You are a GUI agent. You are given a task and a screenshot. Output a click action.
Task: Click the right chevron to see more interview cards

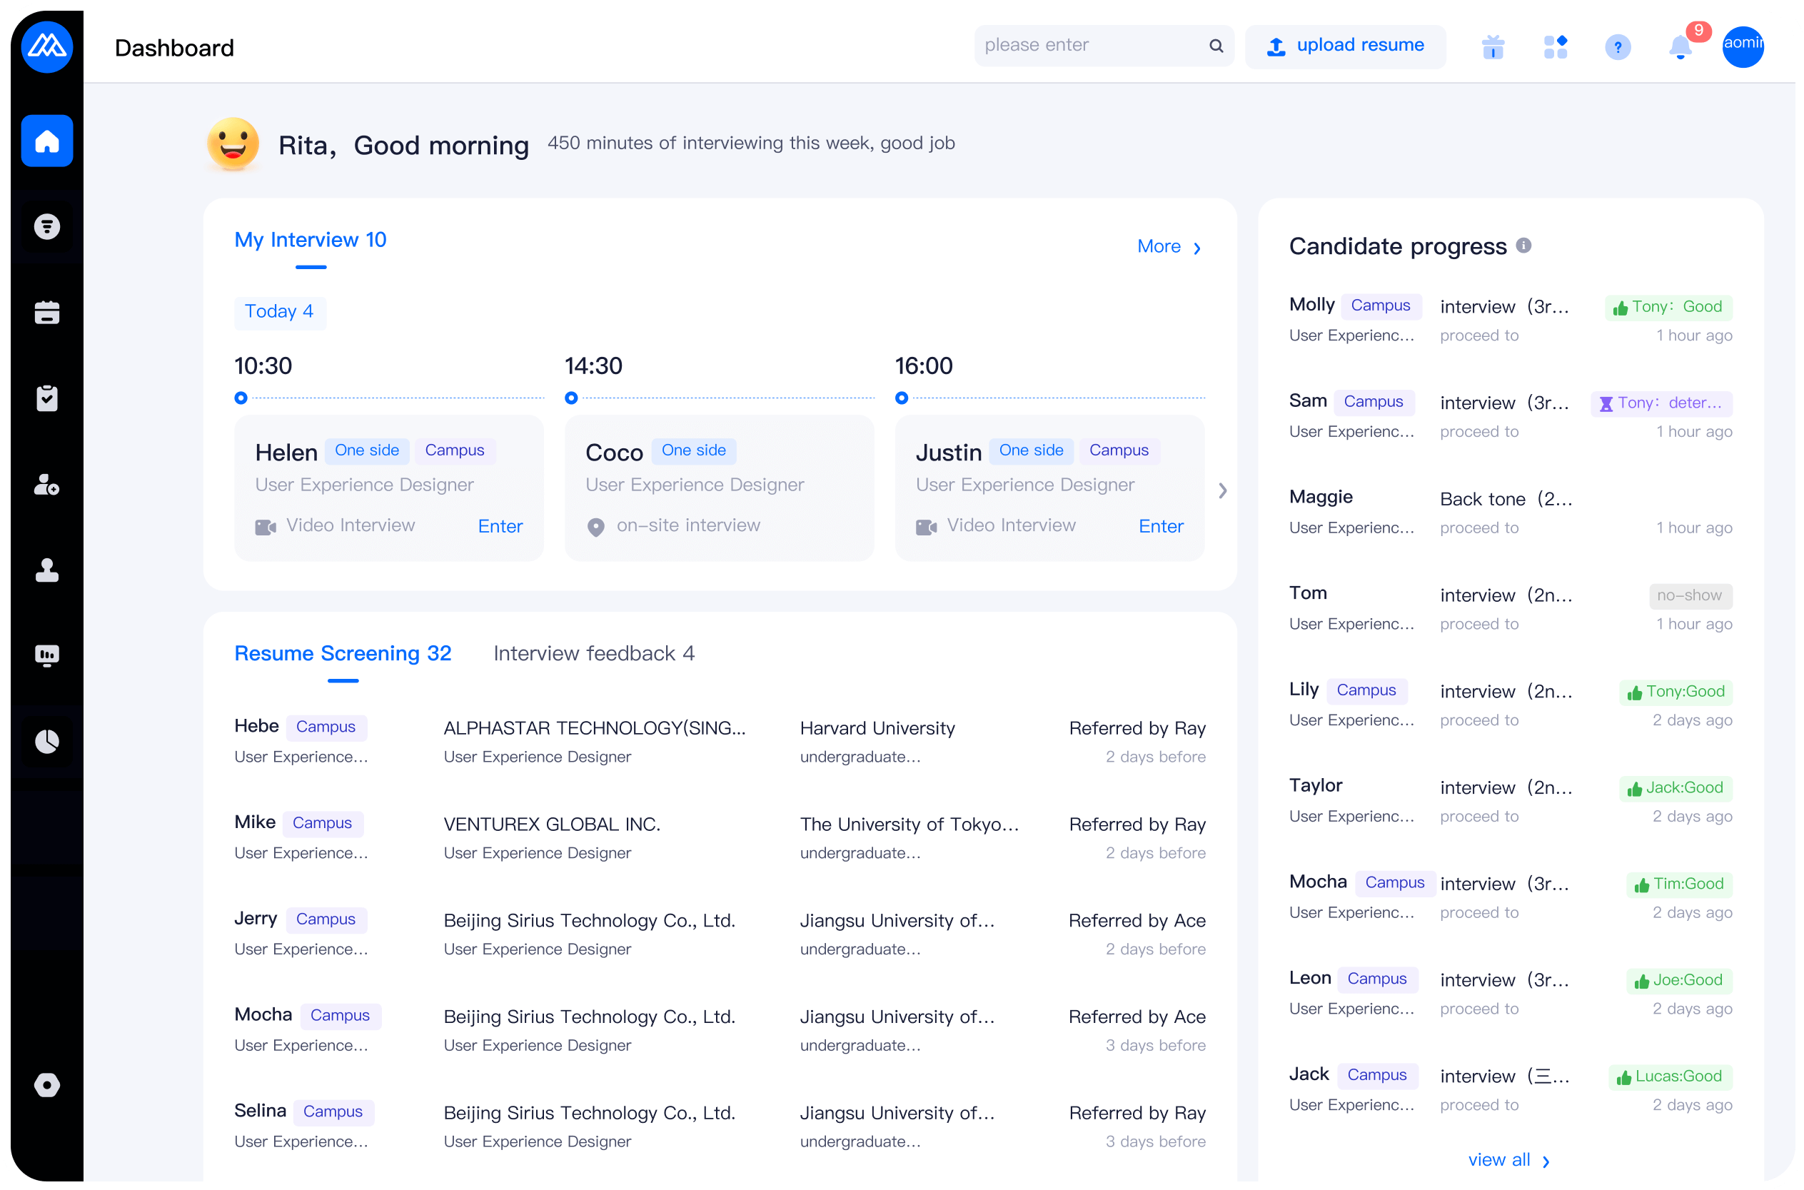coord(1222,490)
